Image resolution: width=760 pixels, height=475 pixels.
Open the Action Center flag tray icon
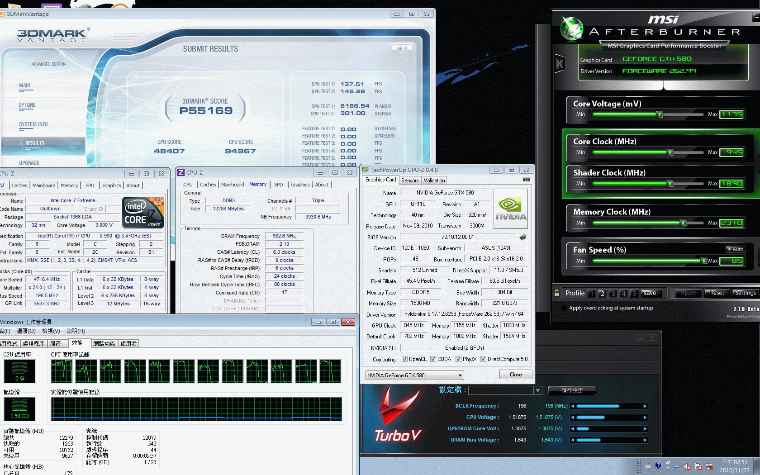point(698,466)
